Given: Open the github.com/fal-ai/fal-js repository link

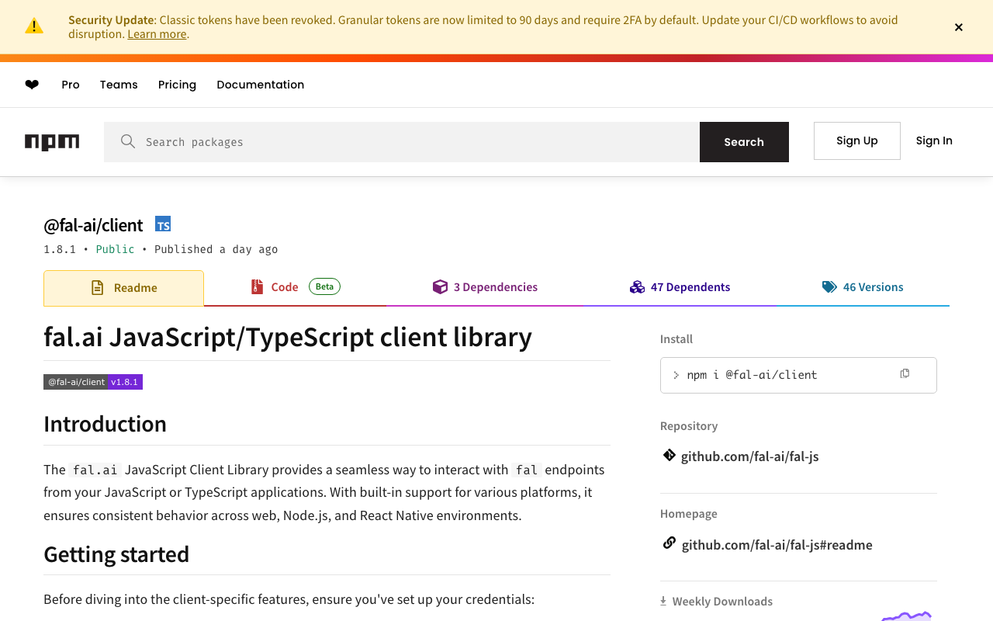Looking at the screenshot, I should click(749, 456).
